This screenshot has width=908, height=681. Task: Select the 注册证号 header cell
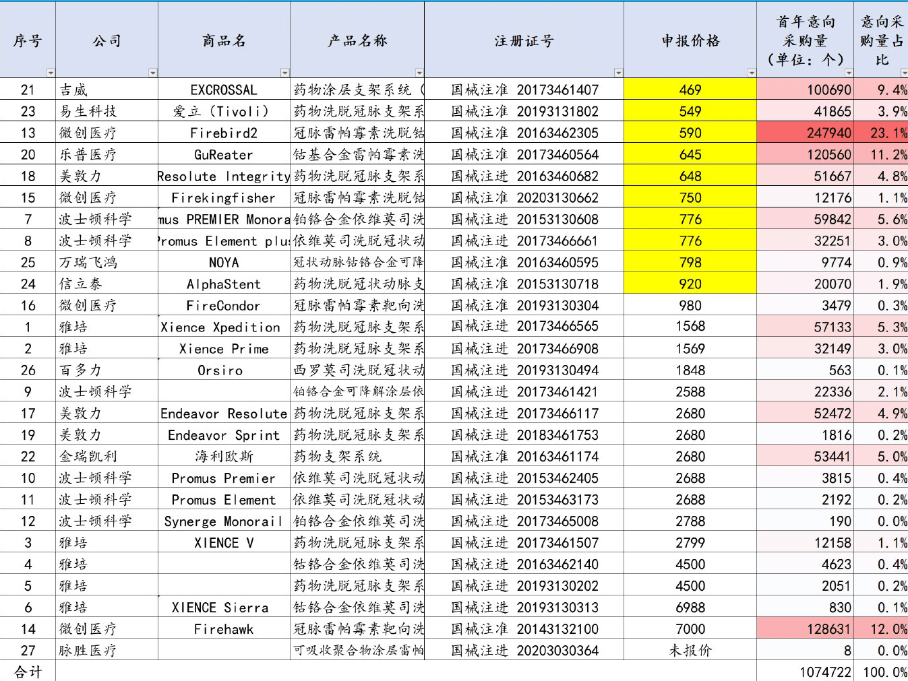tap(524, 40)
